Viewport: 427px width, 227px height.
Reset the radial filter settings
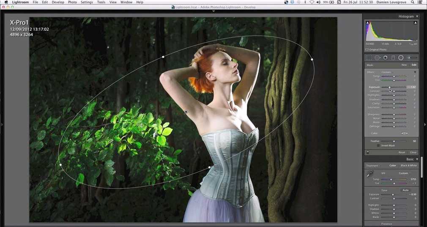(x=402, y=153)
